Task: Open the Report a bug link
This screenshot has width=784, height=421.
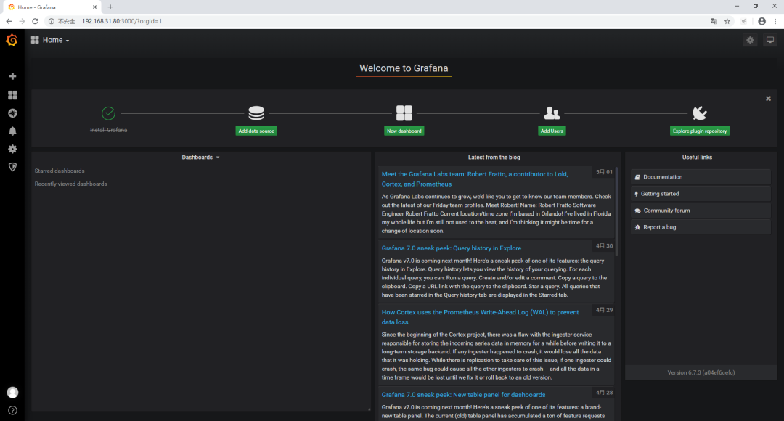Action: pos(701,227)
